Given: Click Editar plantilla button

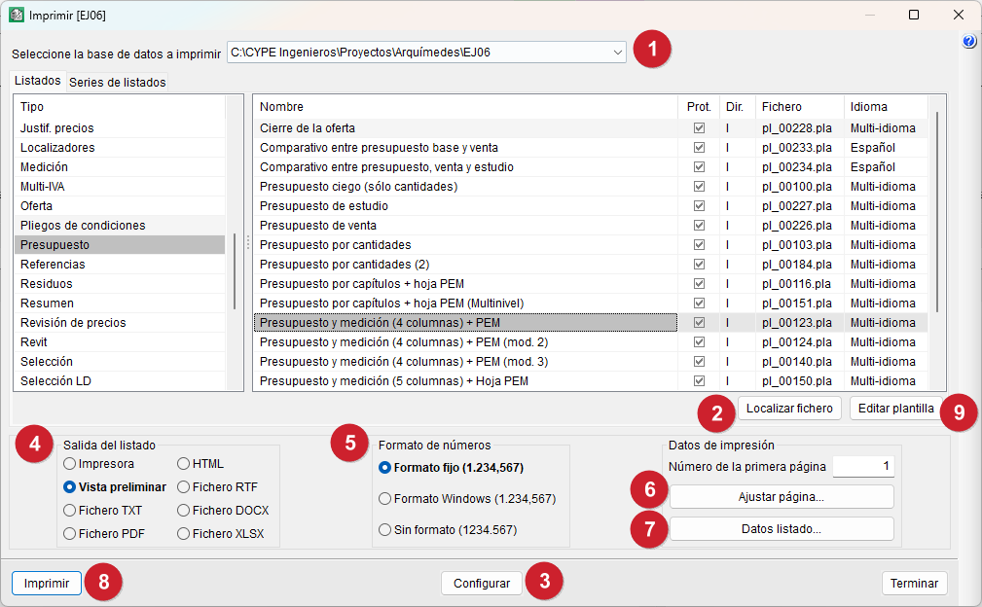Looking at the screenshot, I should click(x=895, y=408).
